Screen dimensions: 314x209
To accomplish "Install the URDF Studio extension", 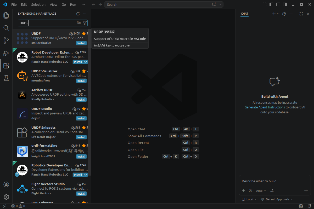I will [81, 118].
